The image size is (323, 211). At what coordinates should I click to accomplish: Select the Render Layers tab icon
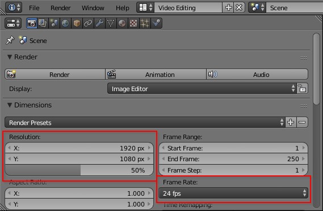coord(43,23)
